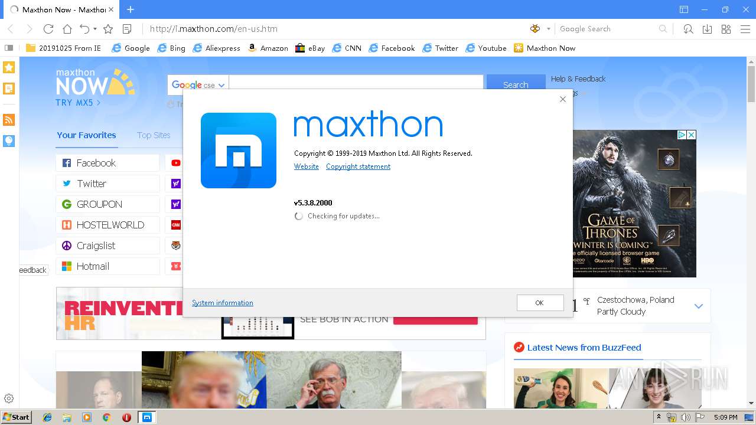Screen dimensions: 756x425
Task: Close the About Maxthon dialog
Action: 563,99
